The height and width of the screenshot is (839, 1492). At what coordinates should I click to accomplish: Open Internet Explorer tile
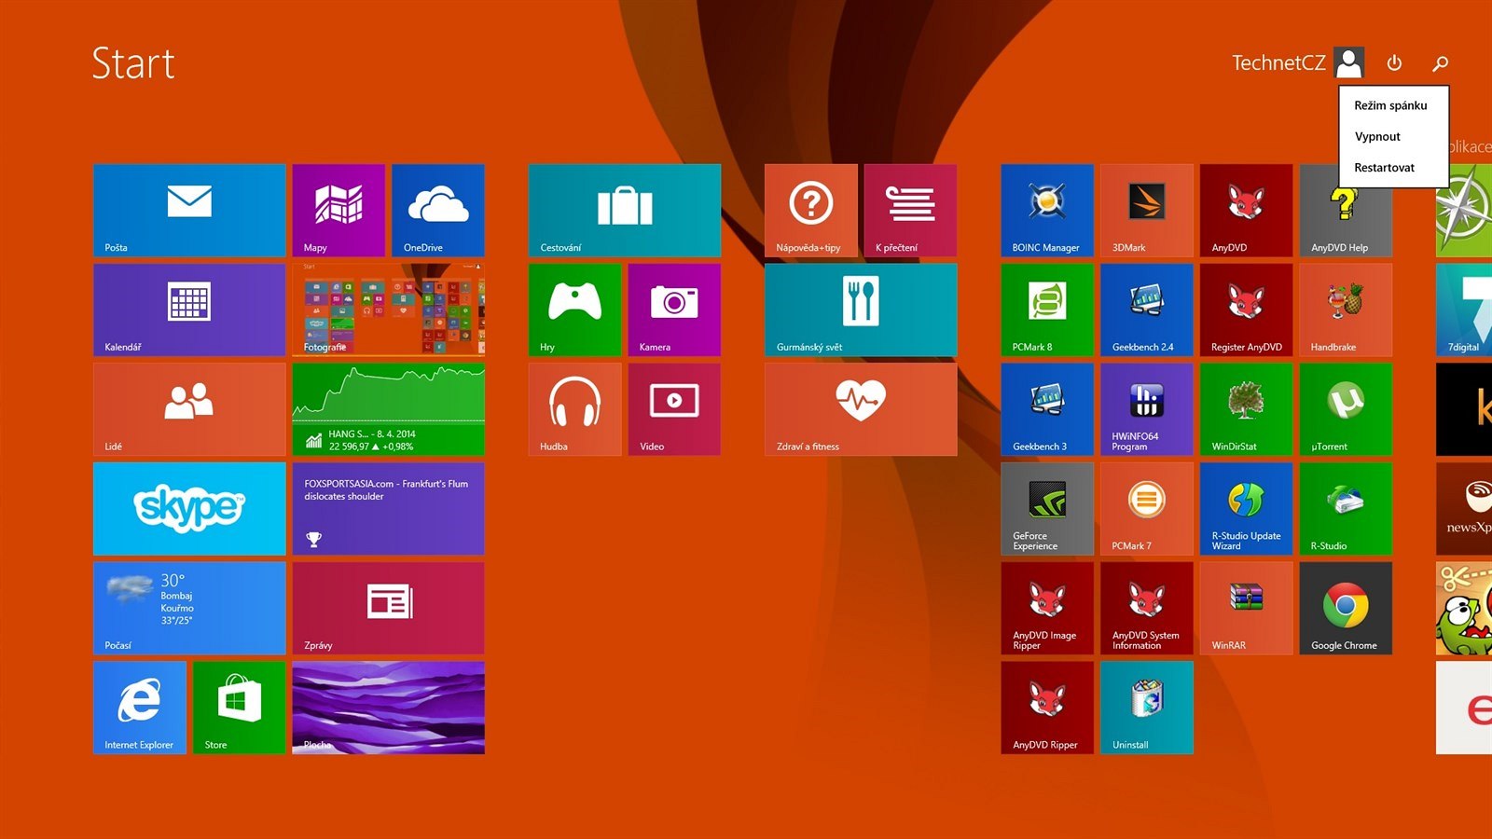(x=140, y=707)
